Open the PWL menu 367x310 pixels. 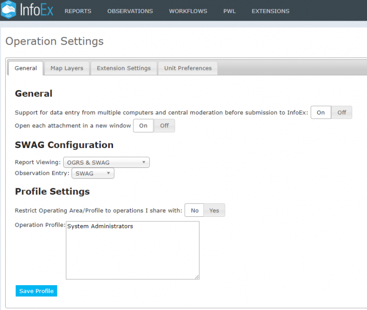click(229, 11)
